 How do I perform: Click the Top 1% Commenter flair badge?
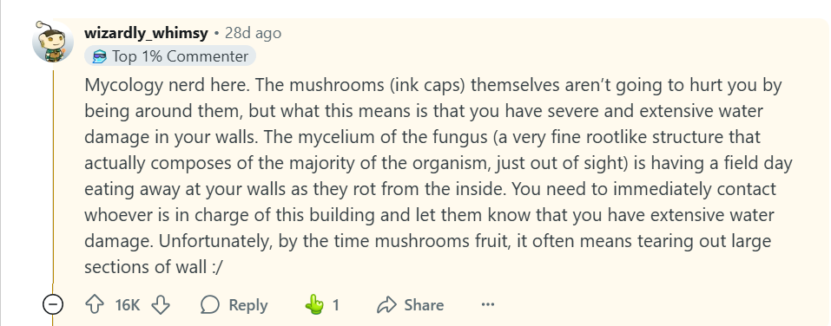pyautogui.click(x=170, y=56)
